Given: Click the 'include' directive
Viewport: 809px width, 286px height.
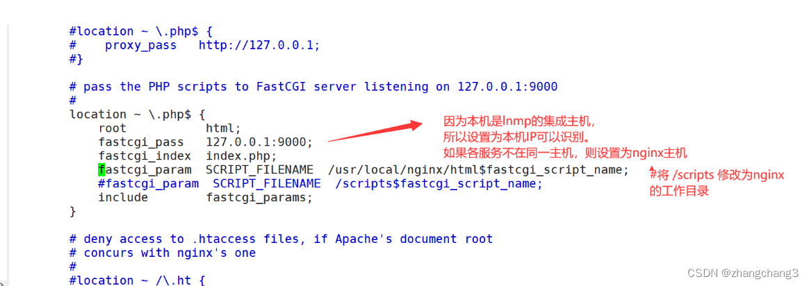Looking at the screenshot, I should 123,198.
